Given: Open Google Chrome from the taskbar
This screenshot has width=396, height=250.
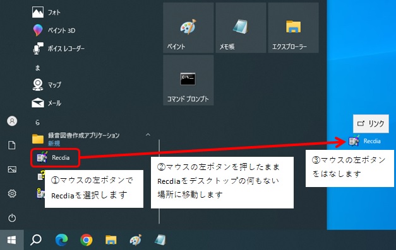Looking at the screenshot, I should coord(86,240).
